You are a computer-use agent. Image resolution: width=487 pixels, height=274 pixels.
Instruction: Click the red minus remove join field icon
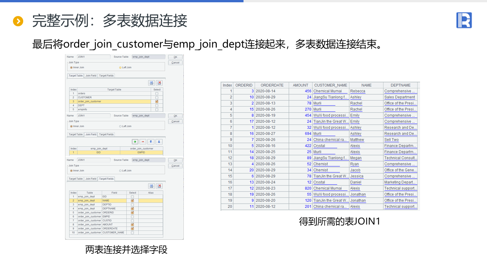pyautogui.click(x=143, y=142)
